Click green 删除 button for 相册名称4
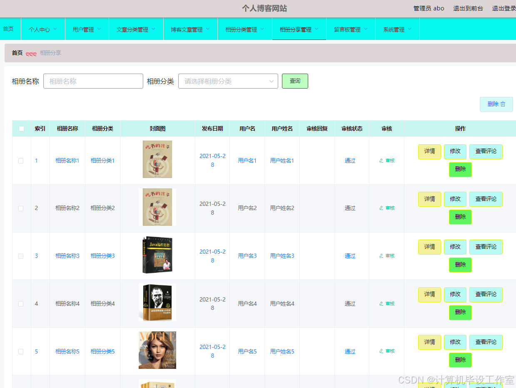 pyautogui.click(x=460, y=313)
